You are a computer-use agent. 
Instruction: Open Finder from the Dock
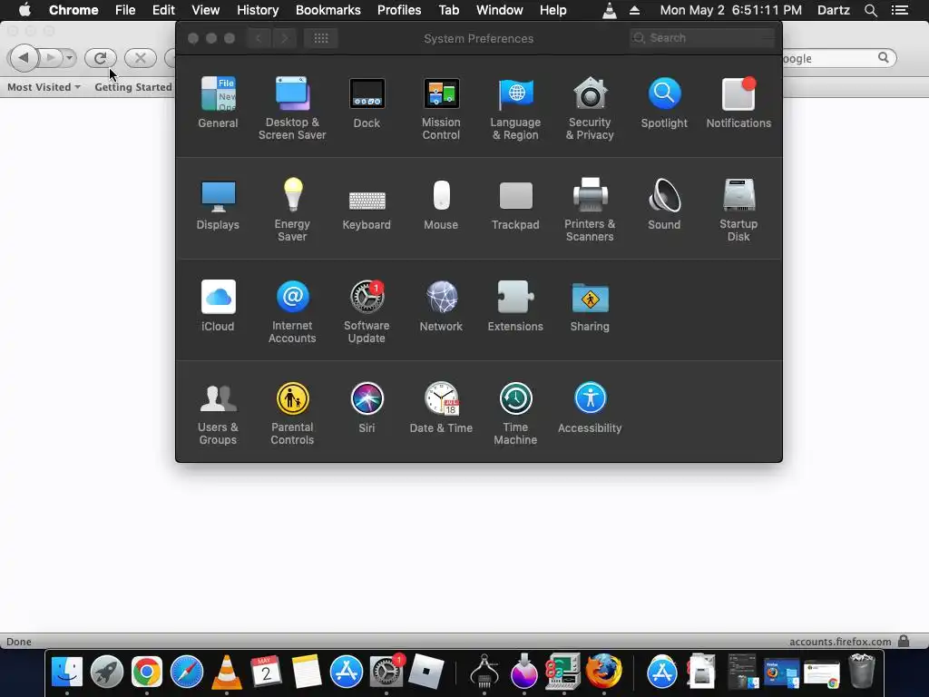[x=67, y=672]
